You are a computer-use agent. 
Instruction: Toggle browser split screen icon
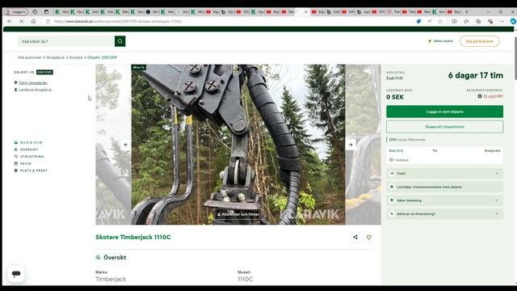(454, 21)
